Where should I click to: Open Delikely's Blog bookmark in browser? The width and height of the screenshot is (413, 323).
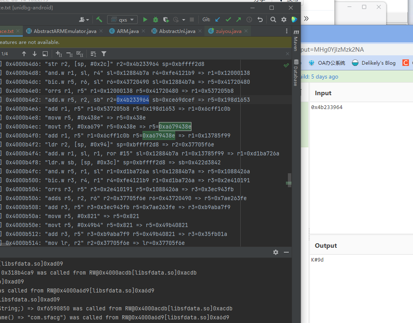tap(374, 63)
